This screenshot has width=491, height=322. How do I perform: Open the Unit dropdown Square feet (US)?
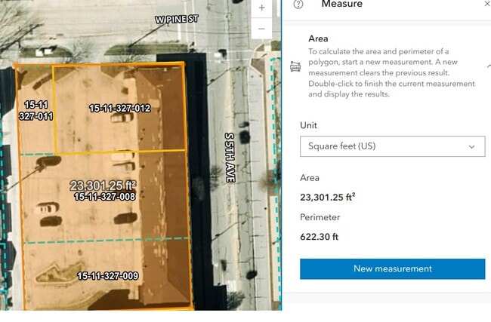391,146
